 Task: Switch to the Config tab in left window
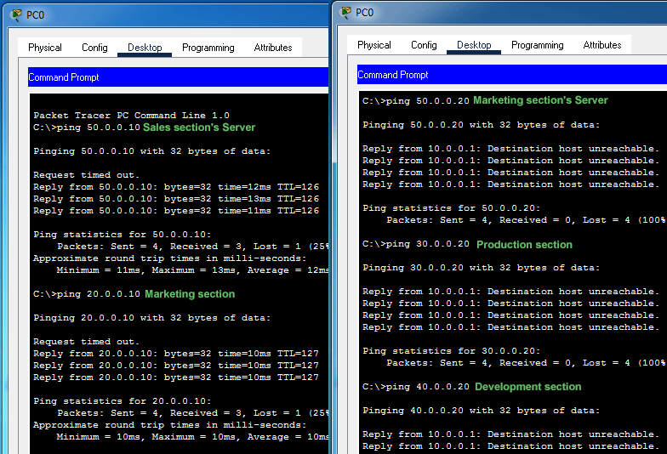coord(94,48)
